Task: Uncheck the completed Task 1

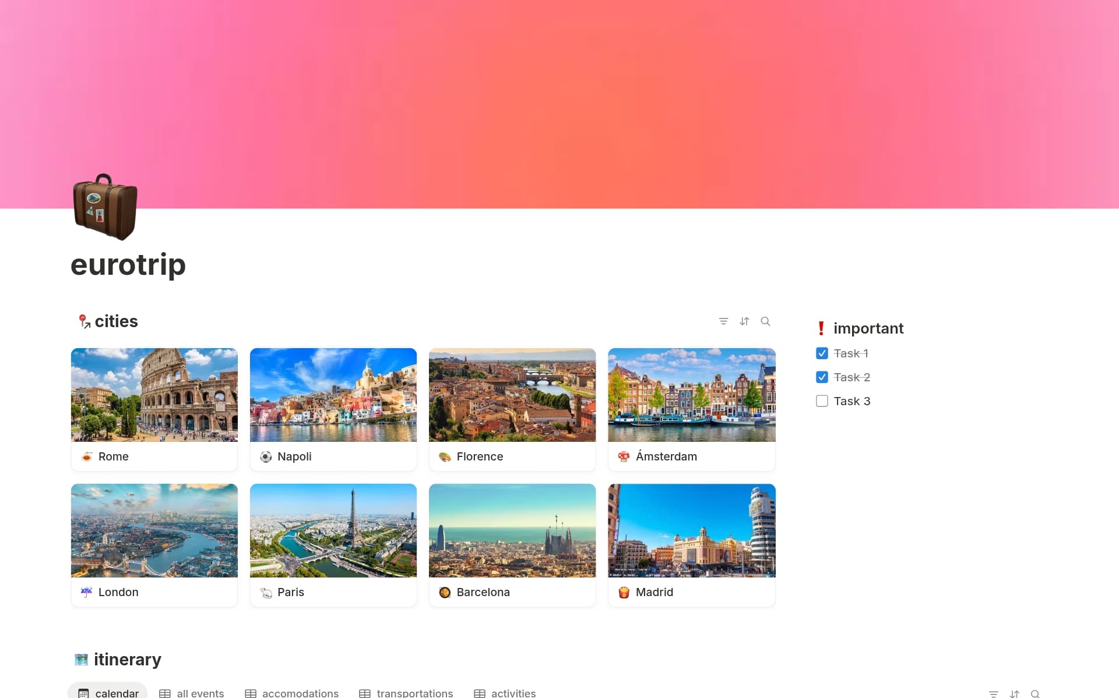Action: pyautogui.click(x=822, y=353)
